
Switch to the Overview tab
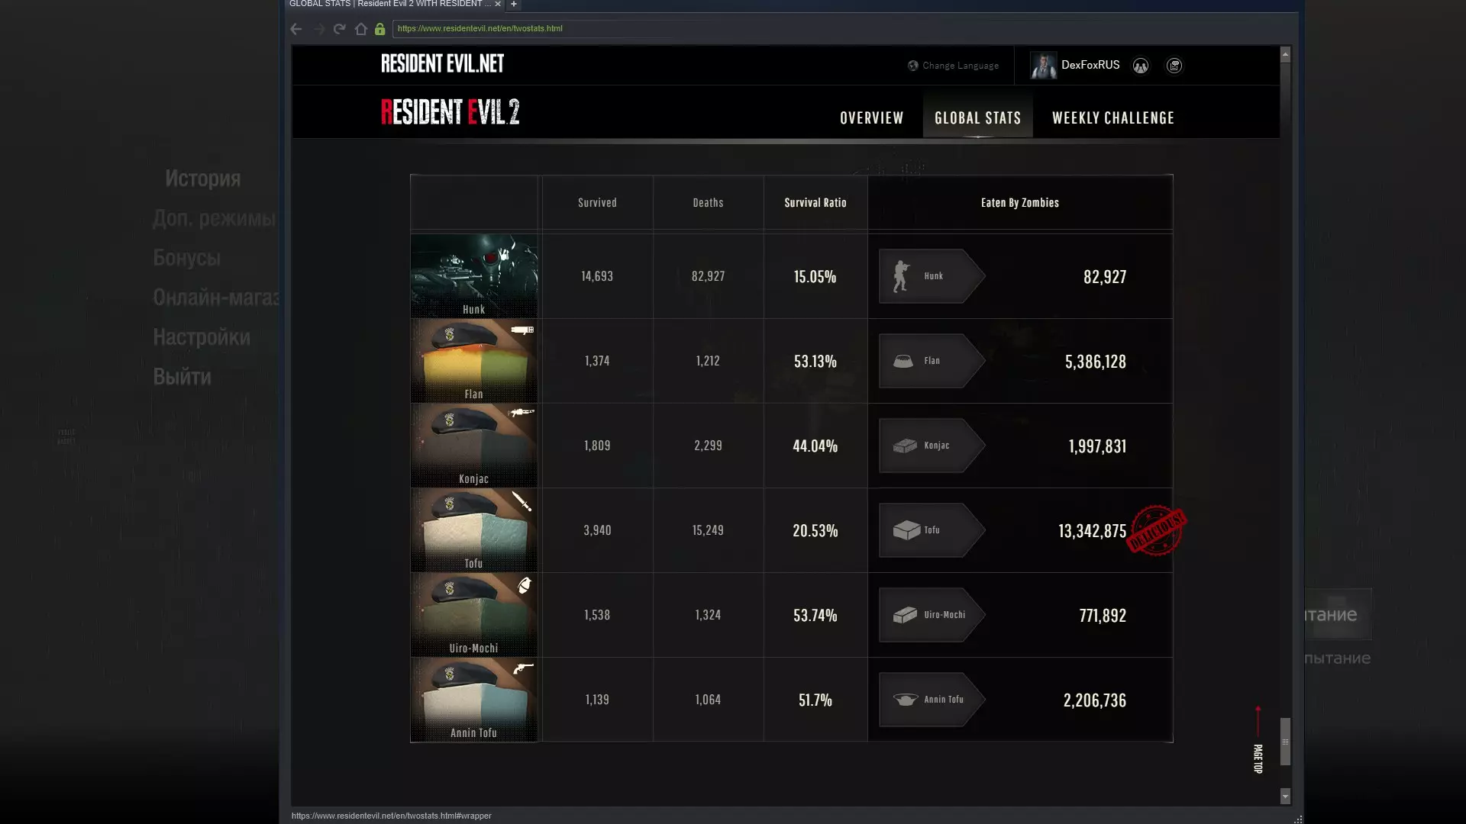point(871,118)
